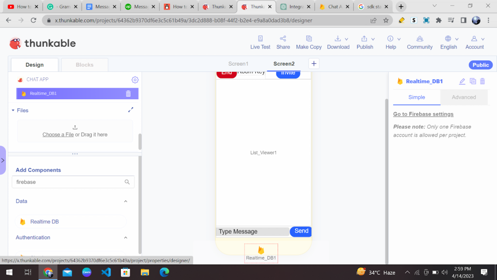497x280 pixels.
Task: Click the firebase component search field
Action: click(68, 182)
